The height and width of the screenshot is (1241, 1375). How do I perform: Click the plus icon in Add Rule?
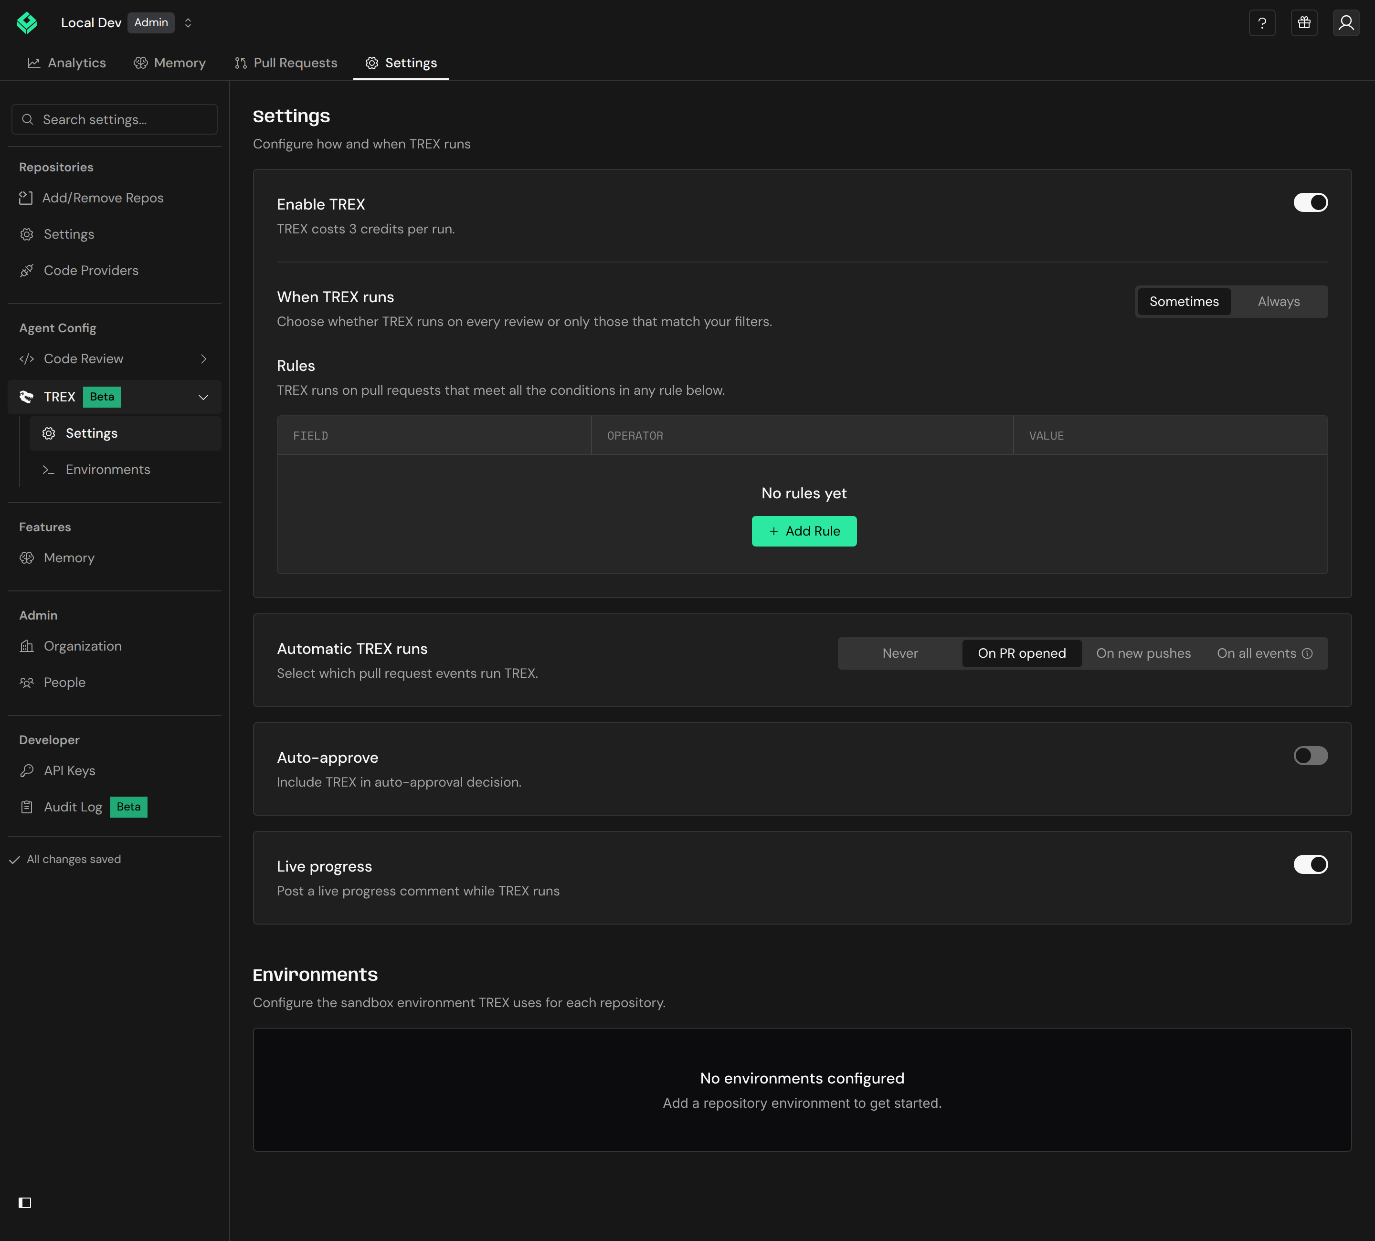(x=773, y=531)
